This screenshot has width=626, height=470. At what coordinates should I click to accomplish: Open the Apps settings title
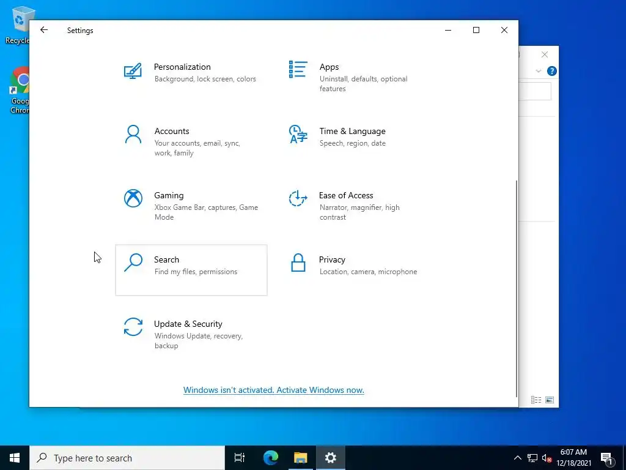329,67
